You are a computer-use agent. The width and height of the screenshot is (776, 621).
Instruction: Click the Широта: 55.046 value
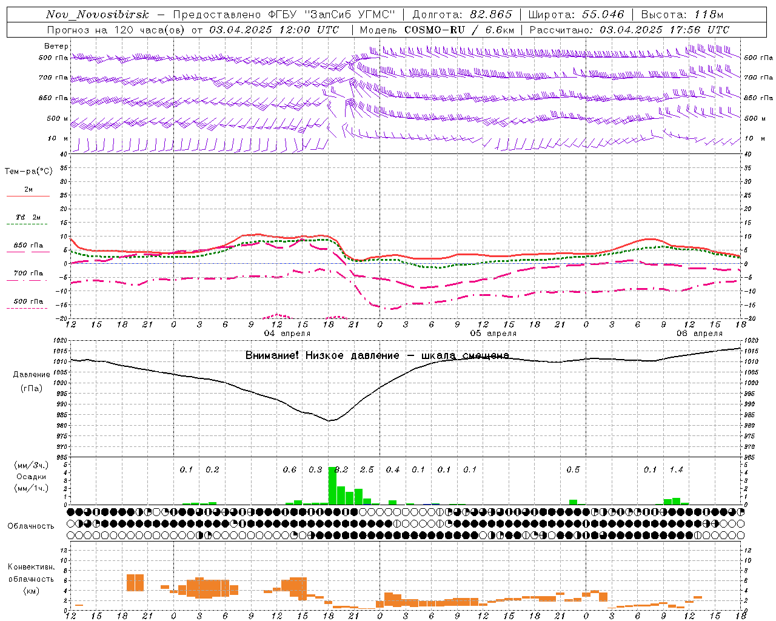point(576,15)
